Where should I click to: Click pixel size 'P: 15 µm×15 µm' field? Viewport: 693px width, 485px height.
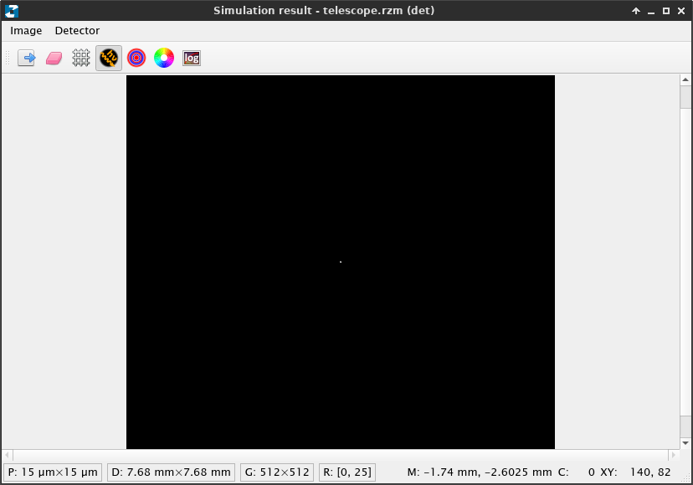[x=53, y=472]
